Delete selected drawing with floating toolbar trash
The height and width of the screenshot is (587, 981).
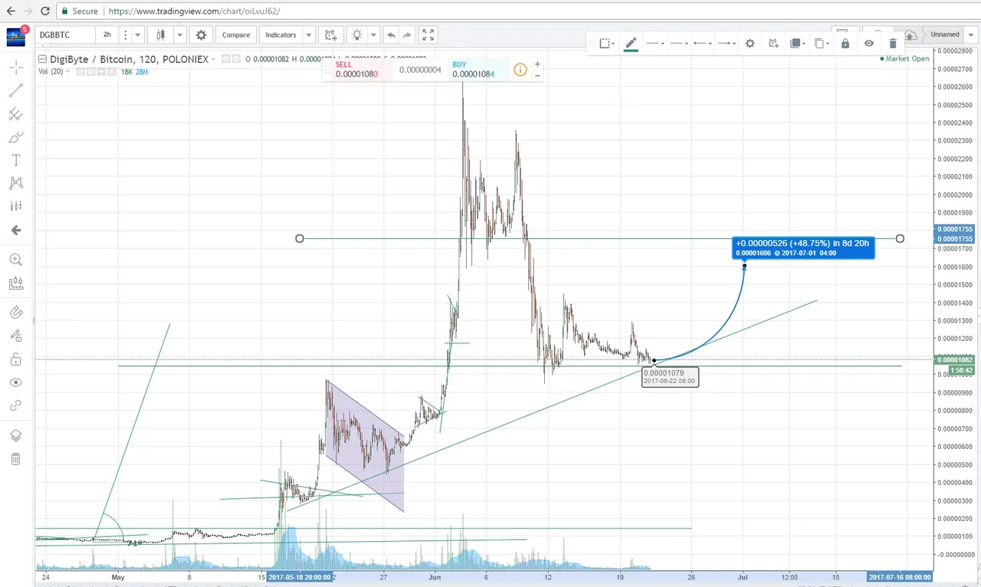click(x=892, y=44)
